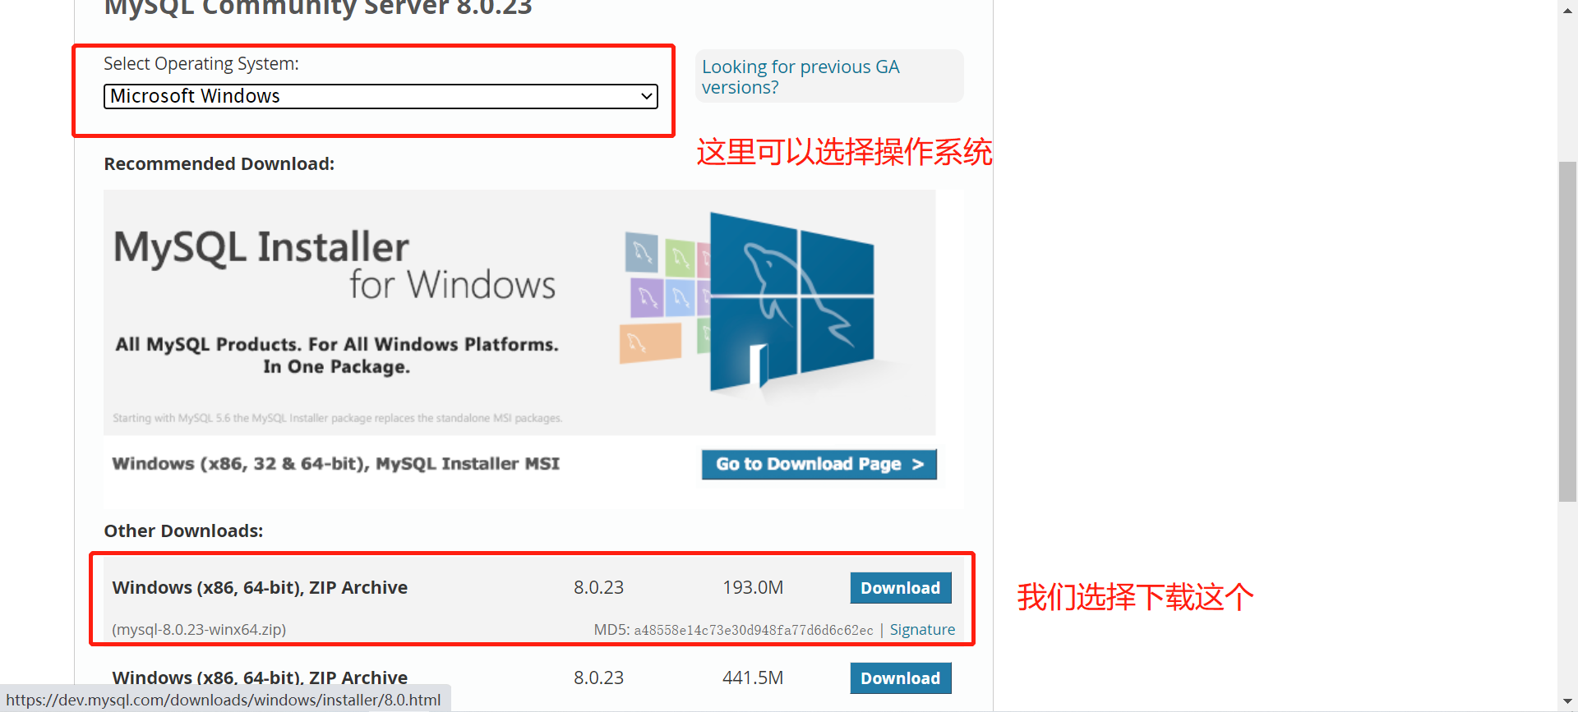The height and width of the screenshot is (712, 1578).
Task: Click the vertical scrollbar thumb
Action: click(1568, 332)
